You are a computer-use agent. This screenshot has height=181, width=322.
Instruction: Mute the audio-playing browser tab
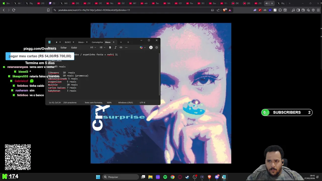tap(267, 3)
